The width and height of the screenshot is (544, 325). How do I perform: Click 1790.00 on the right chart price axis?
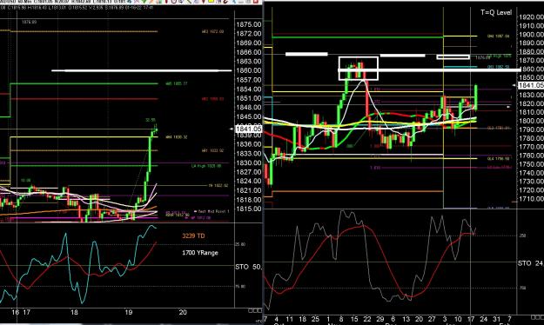click(531, 129)
